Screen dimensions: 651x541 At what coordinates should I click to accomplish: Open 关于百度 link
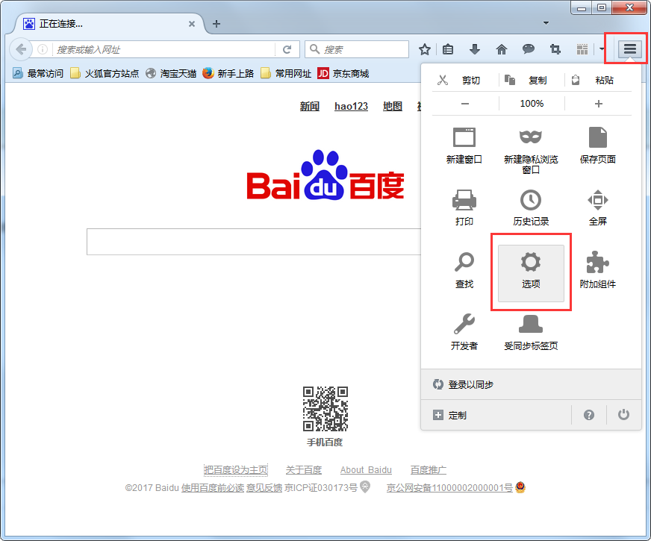[304, 470]
